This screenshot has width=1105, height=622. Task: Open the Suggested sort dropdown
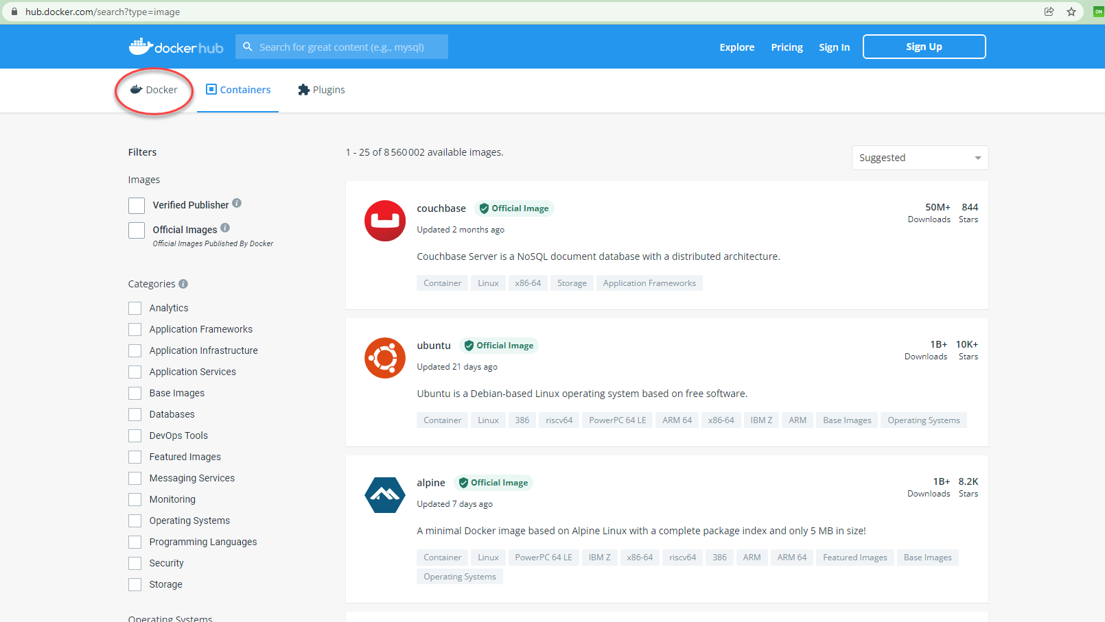coord(920,158)
